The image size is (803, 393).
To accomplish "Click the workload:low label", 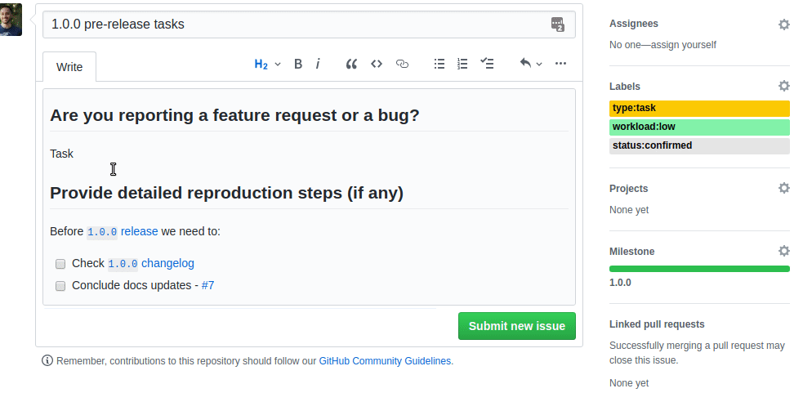I will click(x=699, y=127).
